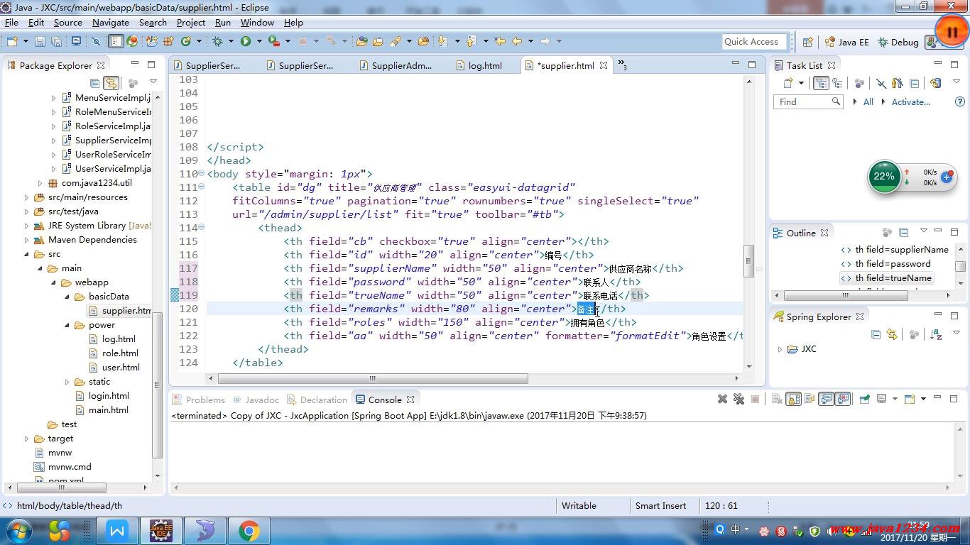Screen dimensions: 970x545
Task: Toggle Show Console on Standard Error Change
Action: click(843, 399)
